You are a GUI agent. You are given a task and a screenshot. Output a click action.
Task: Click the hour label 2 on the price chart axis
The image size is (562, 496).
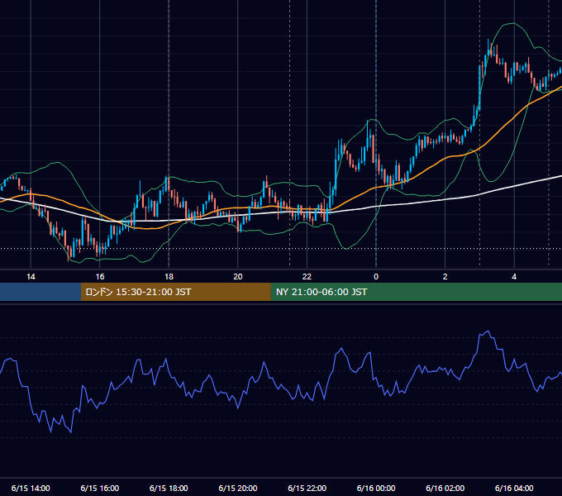point(445,277)
